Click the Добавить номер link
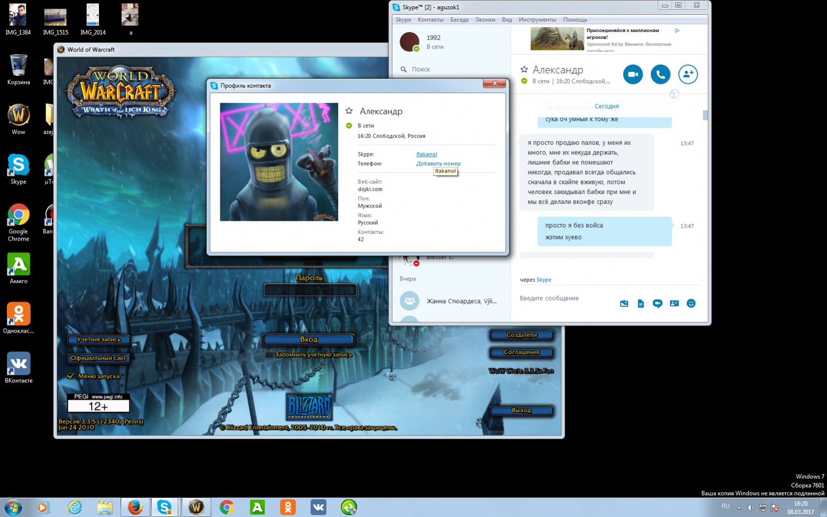 point(438,164)
